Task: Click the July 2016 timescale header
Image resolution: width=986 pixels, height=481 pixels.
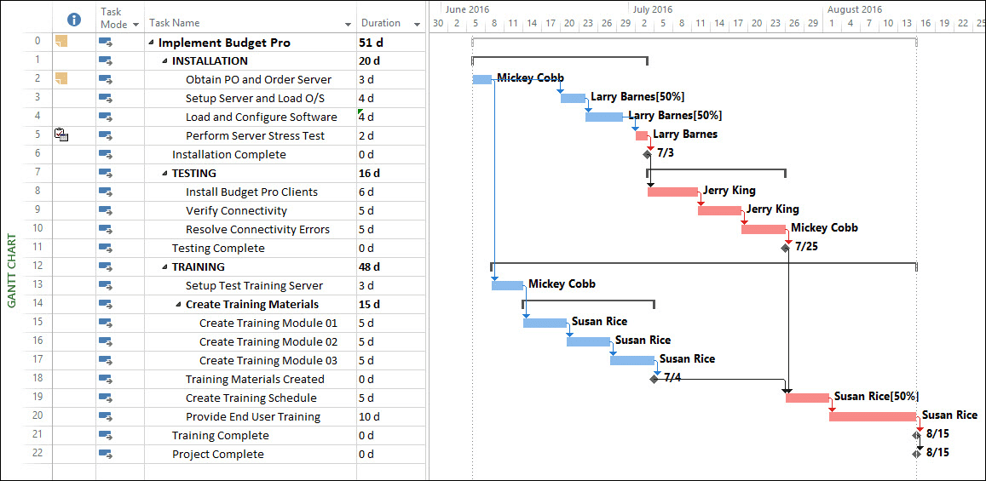Action: click(653, 9)
